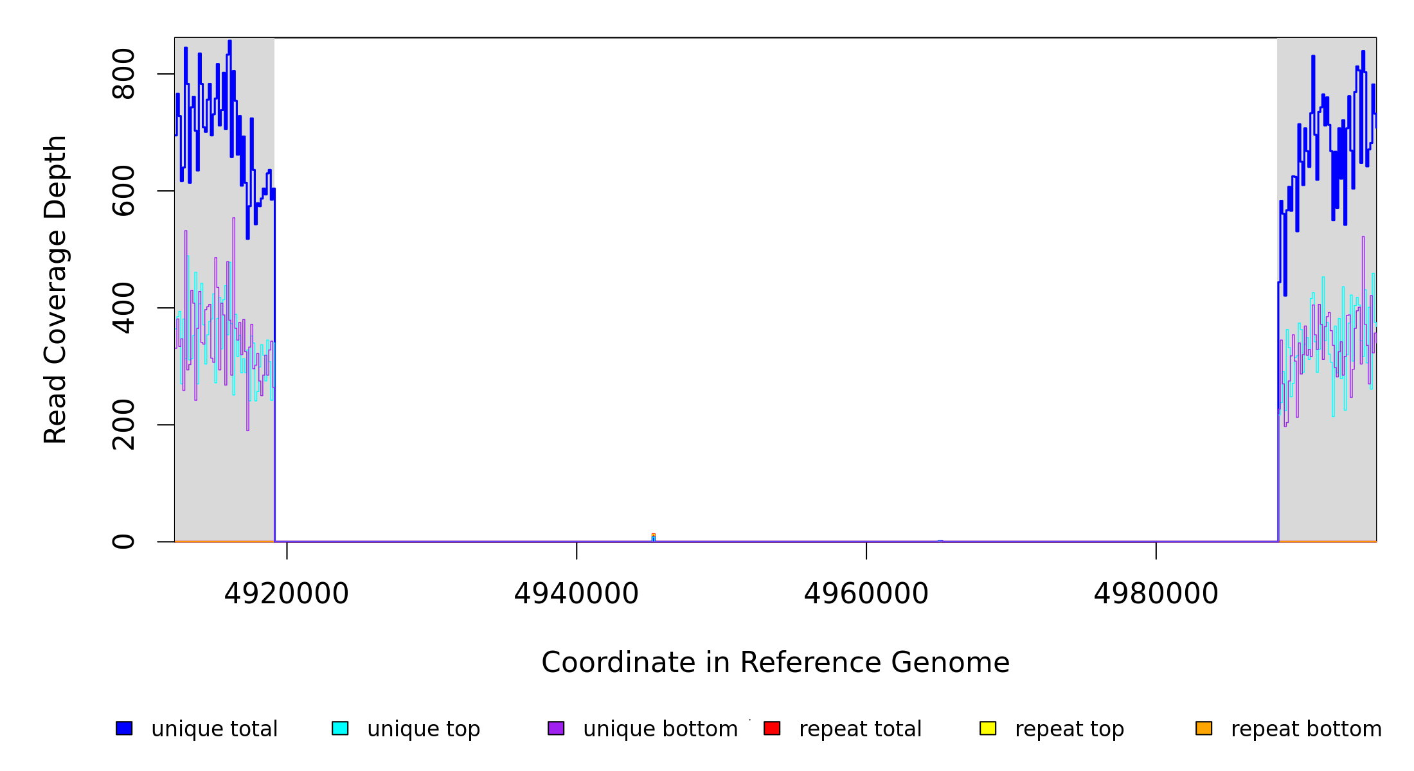Select the "unique total" legend label
1414x771 pixels.
[x=214, y=729]
